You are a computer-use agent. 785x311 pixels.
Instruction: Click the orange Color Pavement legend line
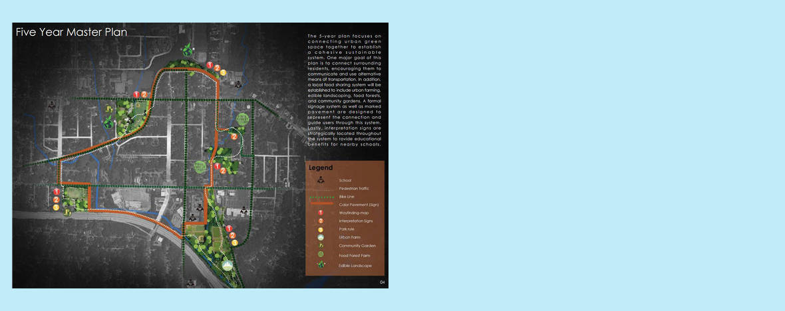pos(321,205)
